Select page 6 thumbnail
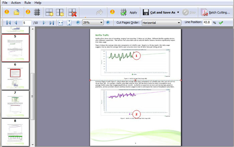Screen dimensions: 234x147 tap(15, 76)
